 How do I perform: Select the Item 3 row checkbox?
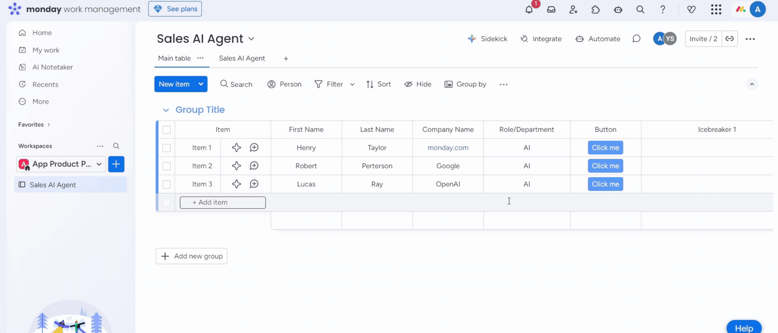tap(166, 184)
